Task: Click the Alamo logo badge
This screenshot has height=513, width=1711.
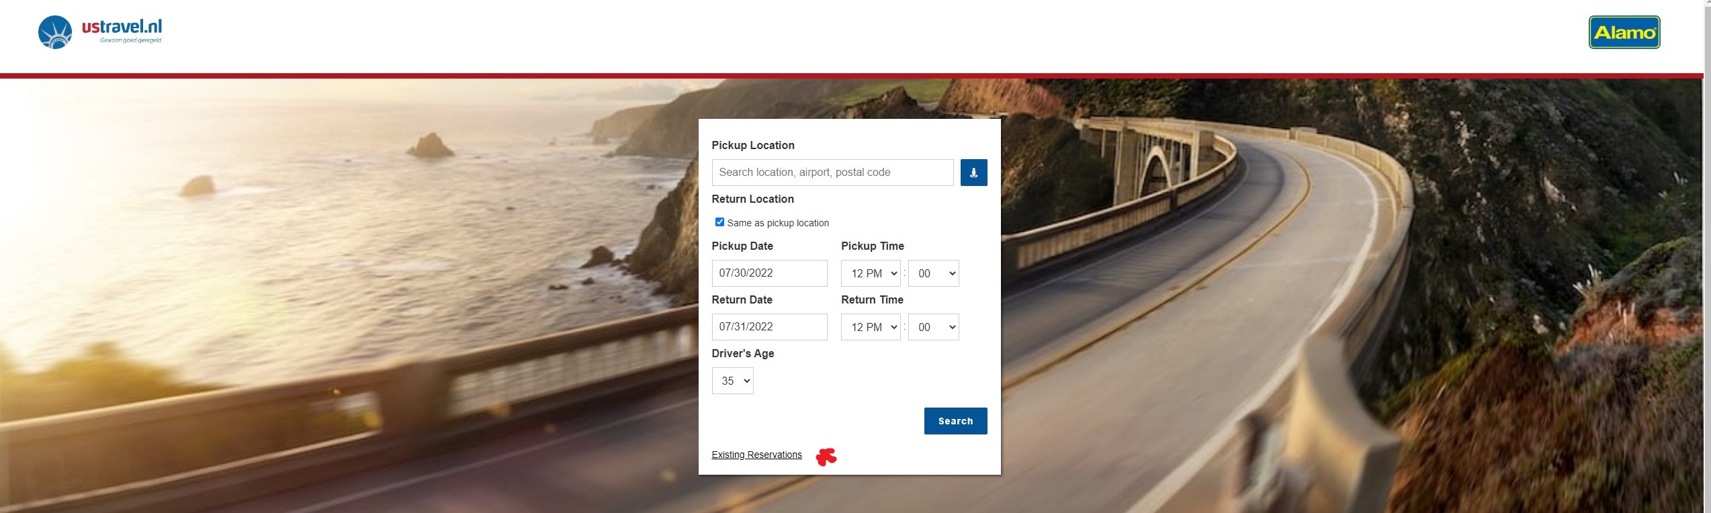Action: coord(1624,32)
